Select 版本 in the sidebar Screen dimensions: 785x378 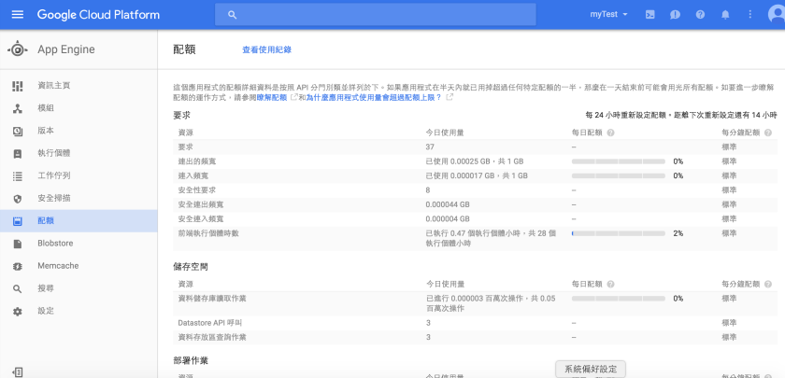[x=46, y=131]
